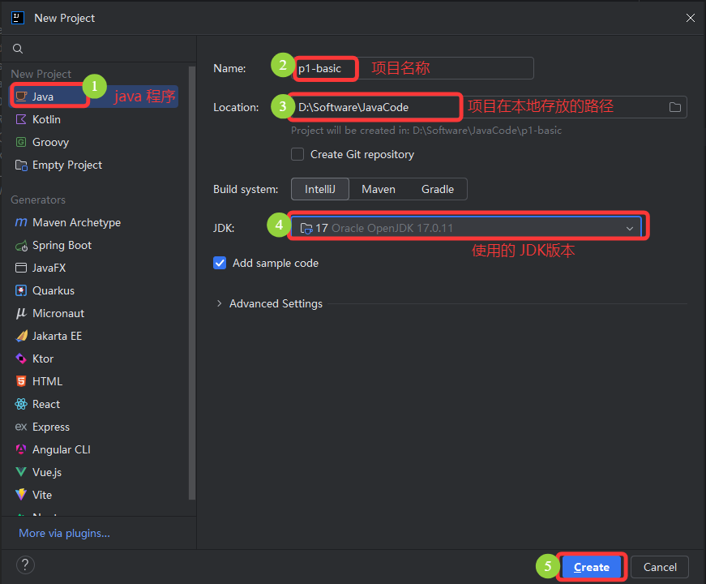Image resolution: width=706 pixels, height=584 pixels.
Task: Choose the Micronaut generator icon
Action: tap(21, 313)
